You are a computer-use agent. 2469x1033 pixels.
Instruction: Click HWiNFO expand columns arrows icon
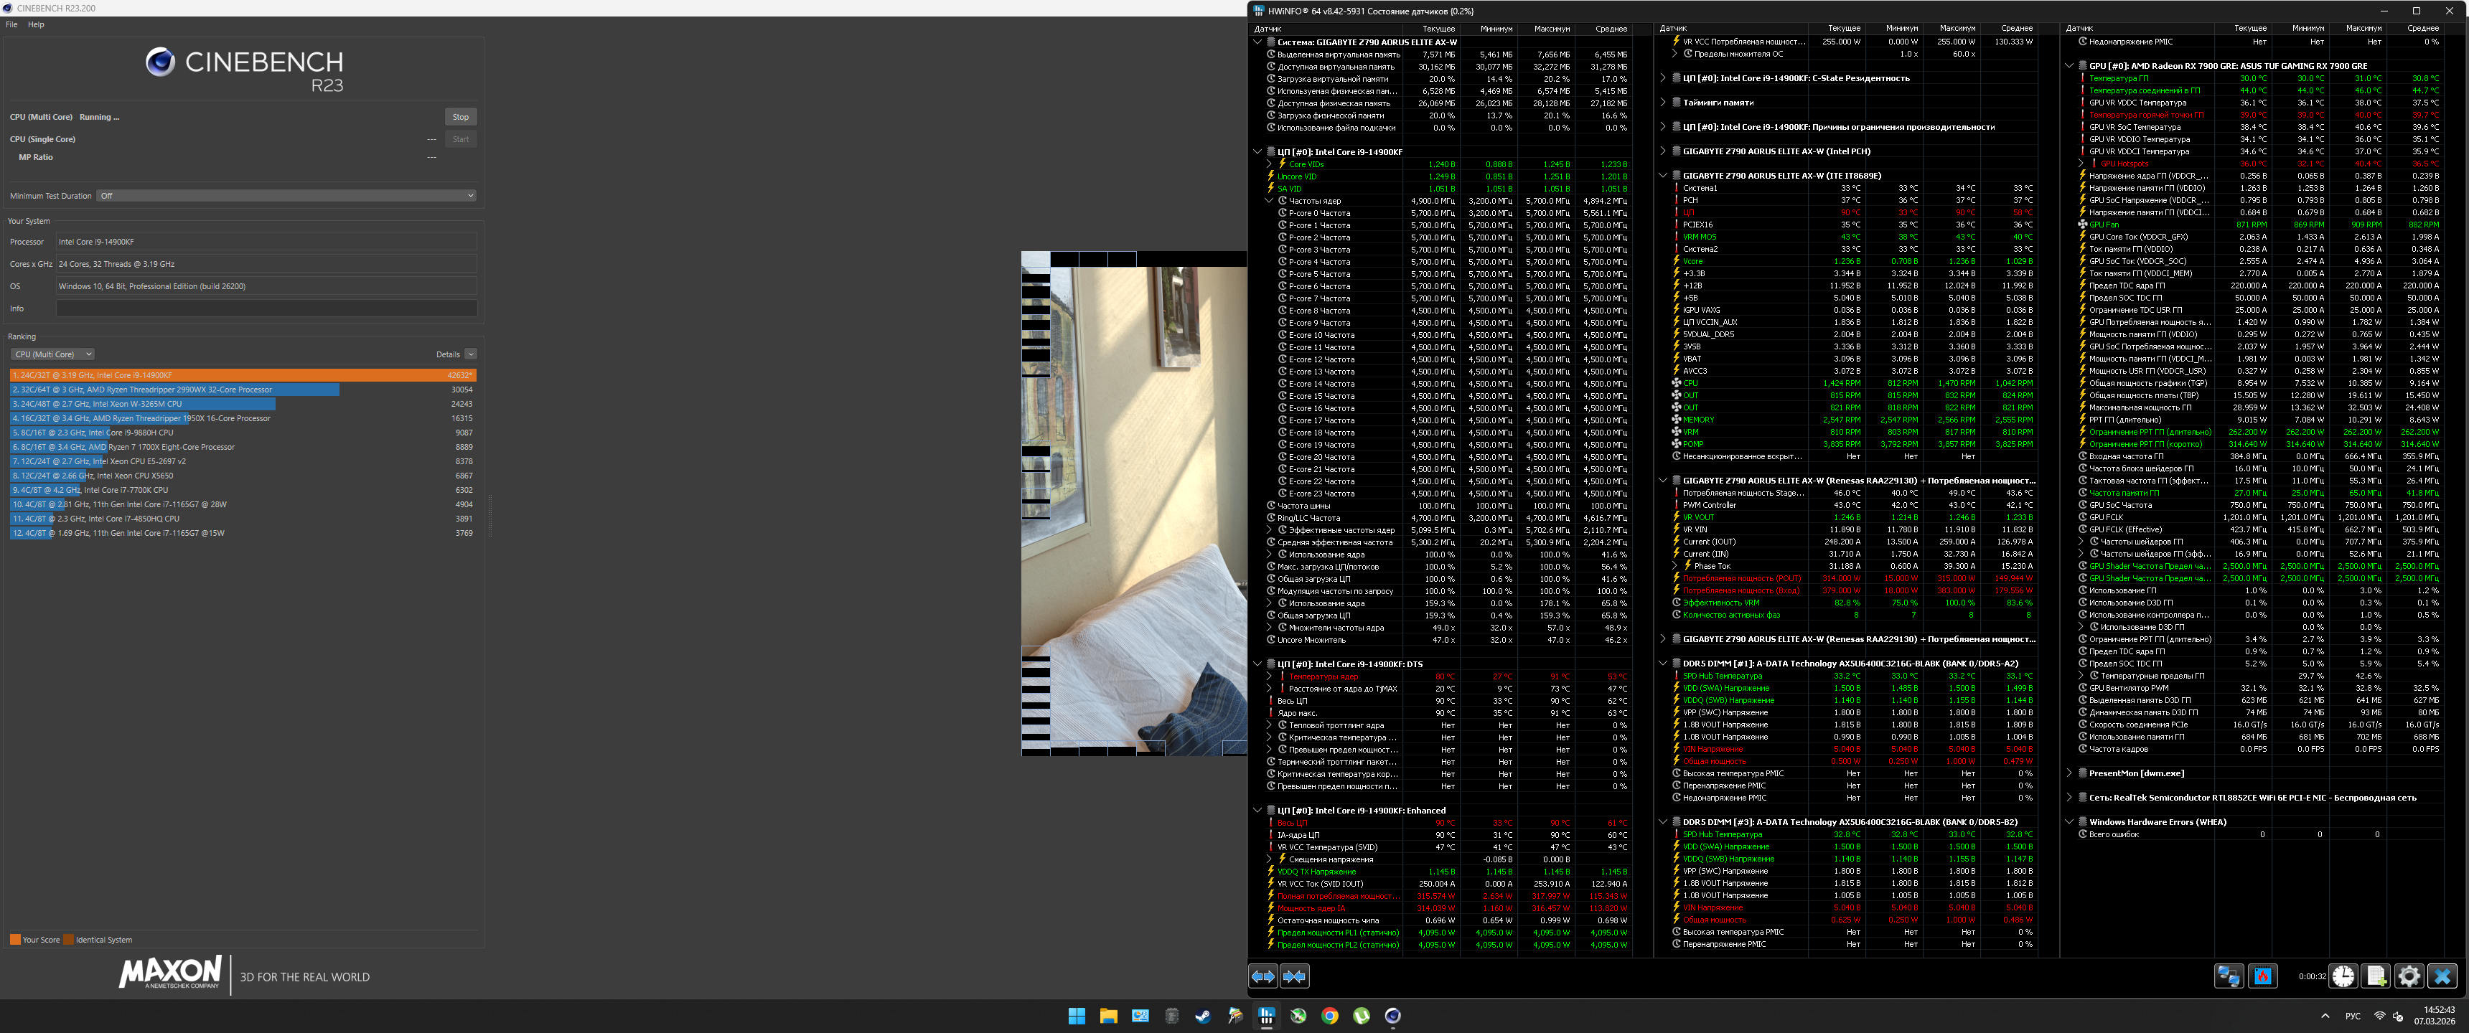pyautogui.click(x=1263, y=976)
